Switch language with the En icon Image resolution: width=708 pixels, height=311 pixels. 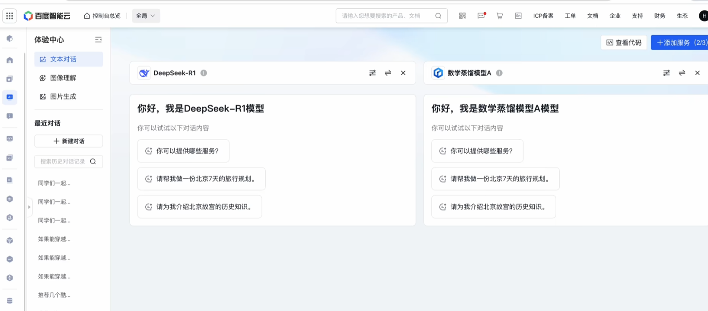point(518,16)
